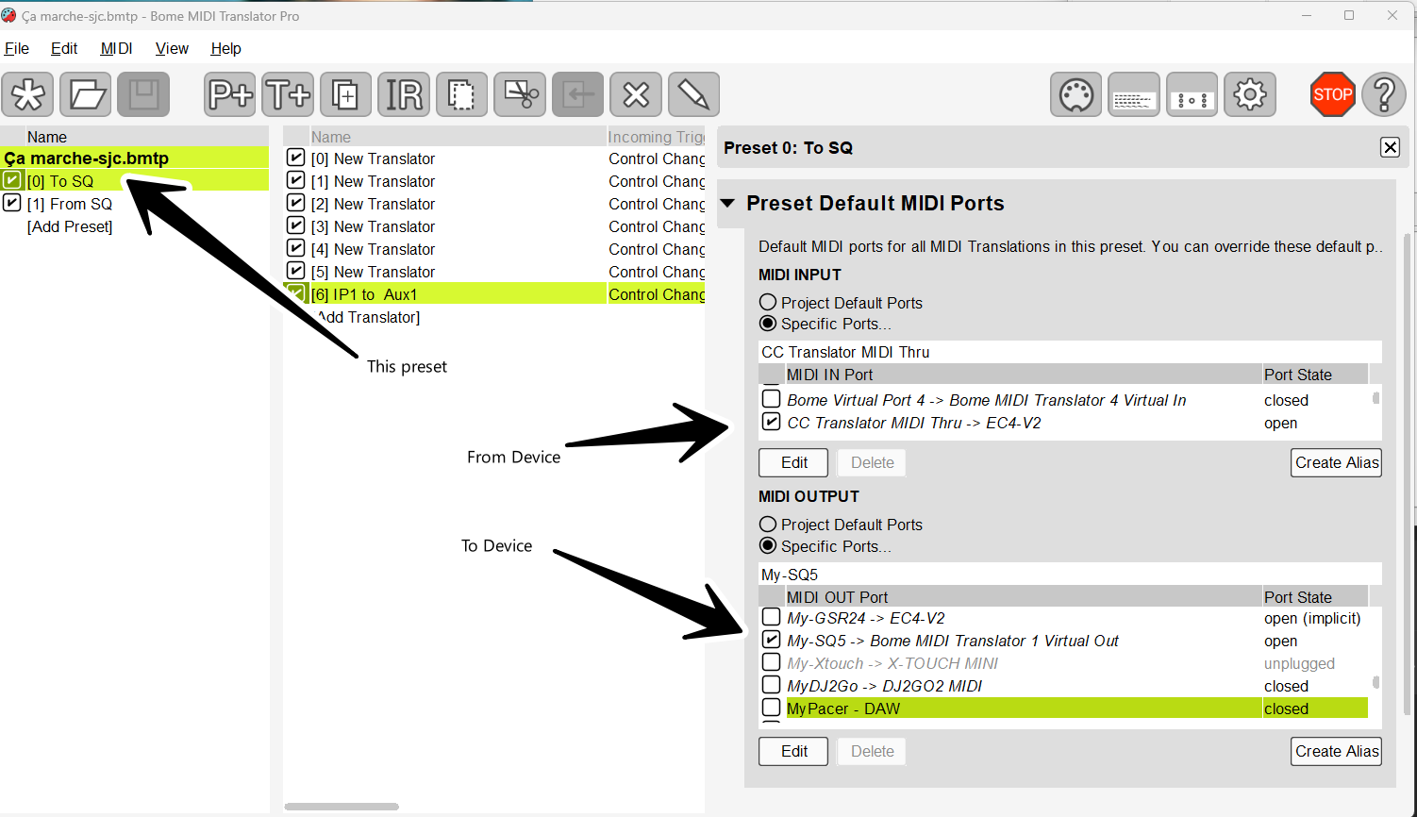This screenshot has width=1417, height=817.
Task: Select the [Add Preset] entry
Action: [x=70, y=226]
